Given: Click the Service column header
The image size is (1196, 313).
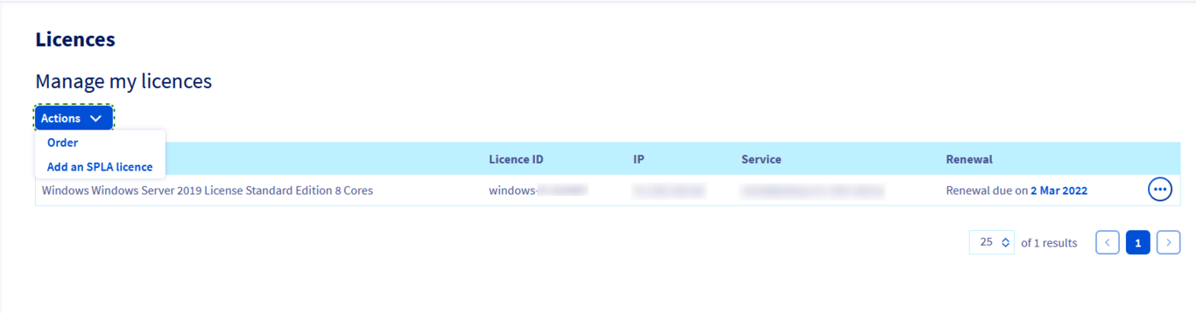Looking at the screenshot, I should tap(761, 159).
